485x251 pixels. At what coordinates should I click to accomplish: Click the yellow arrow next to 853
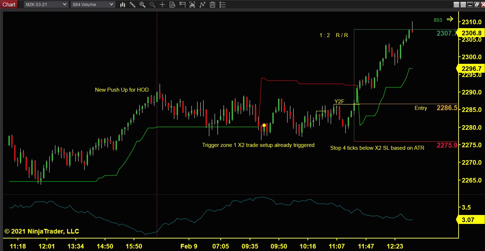pos(450,19)
